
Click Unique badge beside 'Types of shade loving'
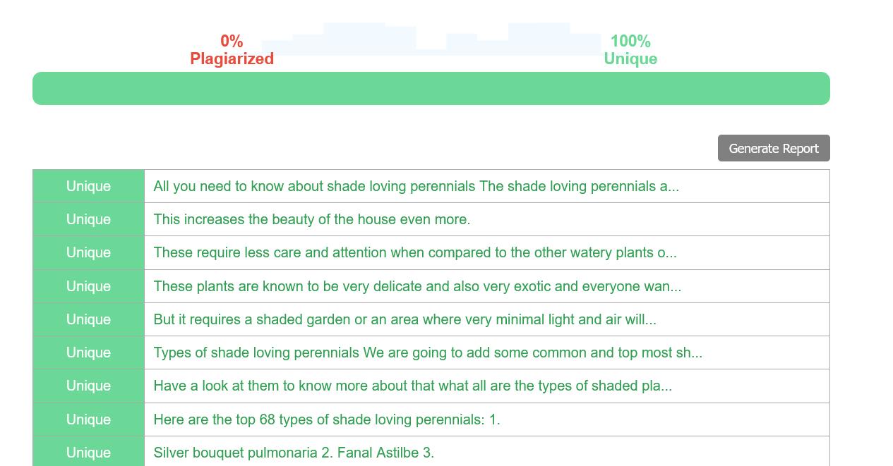click(88, 352)
